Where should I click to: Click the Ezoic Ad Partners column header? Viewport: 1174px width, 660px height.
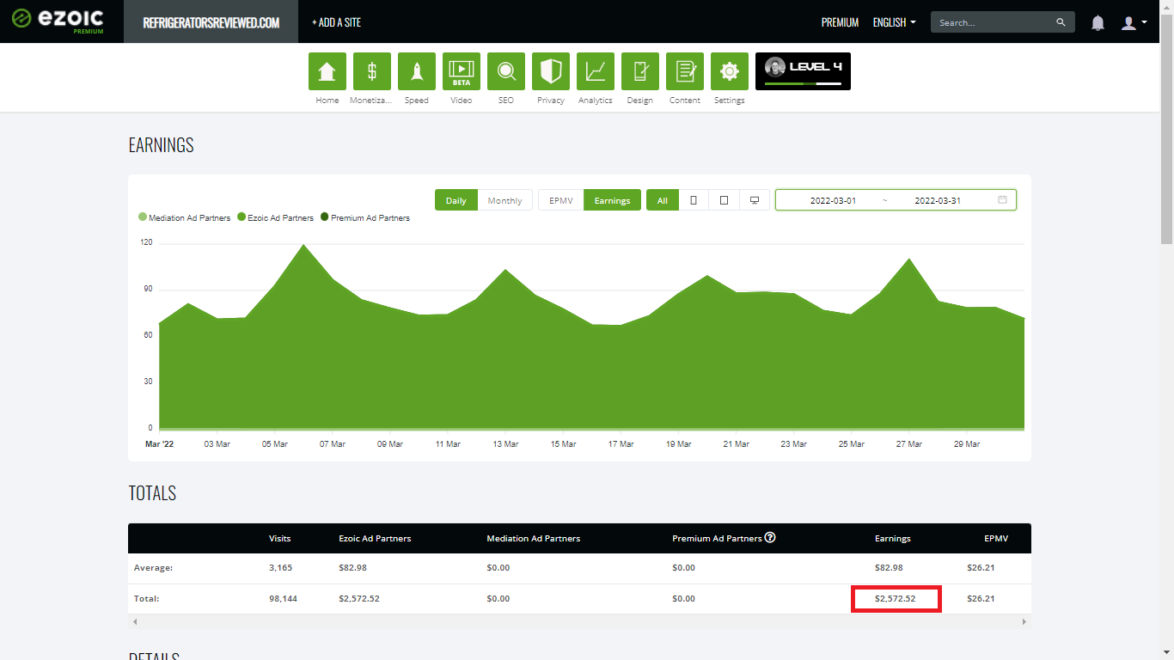[375, 538]
